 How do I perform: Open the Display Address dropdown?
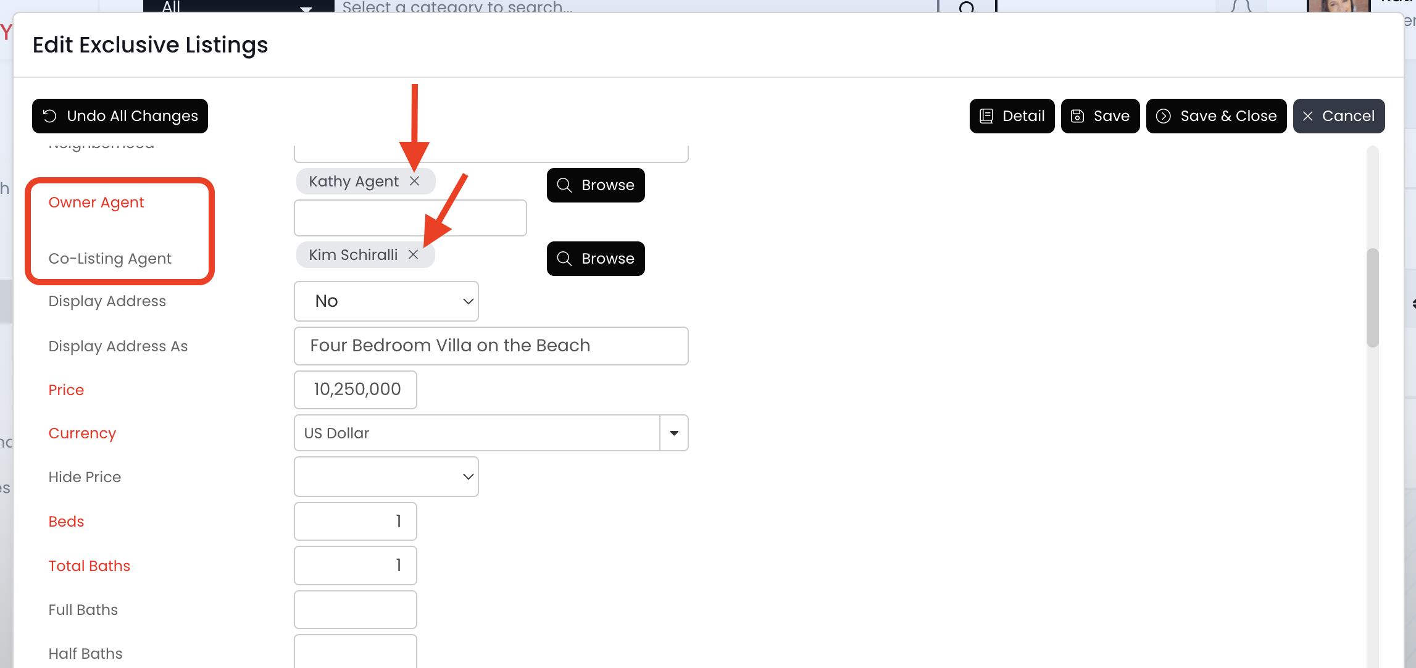click(386, 301)
